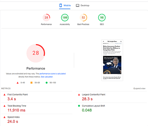This screenshot has width=148, height=126.
Task: Click Expand view in Metrics section
Action: point(139,89)
